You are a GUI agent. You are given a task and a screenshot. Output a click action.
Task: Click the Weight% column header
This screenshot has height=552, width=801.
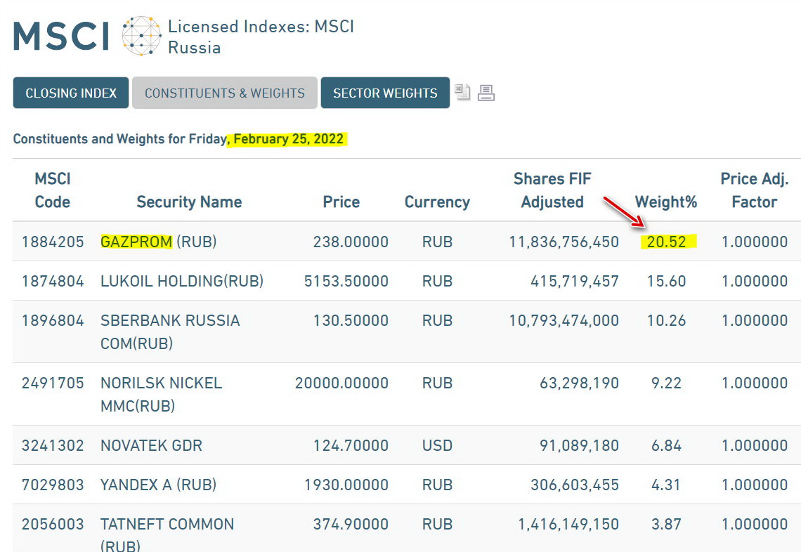[x=665, y=202]
